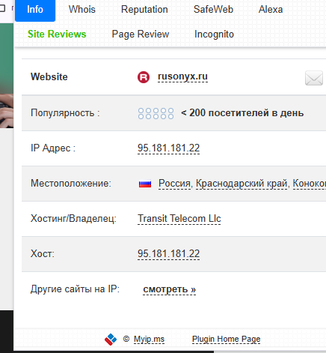Click the Другие сайты на IP label

pos(75,289)
